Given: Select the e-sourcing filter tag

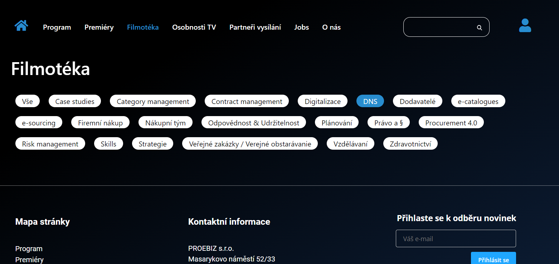Looking at the screenshot, I should [x=39, y=123].
